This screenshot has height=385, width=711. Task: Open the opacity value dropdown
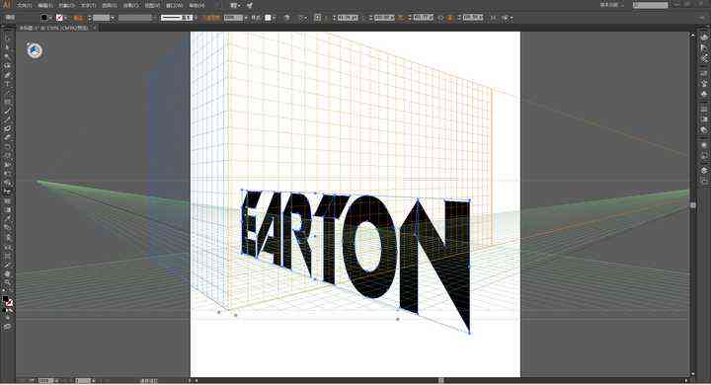246,18
